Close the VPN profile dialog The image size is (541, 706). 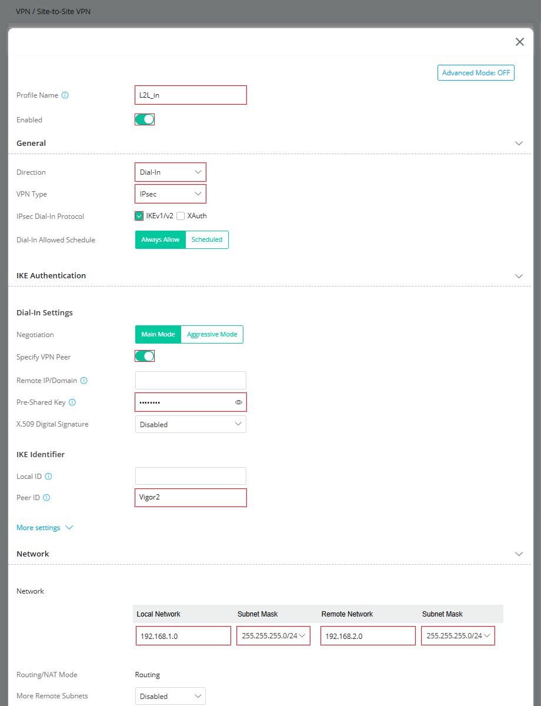[x=520, y=42]
